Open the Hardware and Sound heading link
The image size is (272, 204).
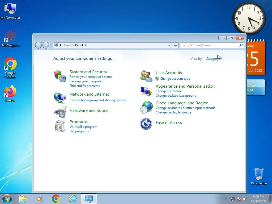[89, 110]
